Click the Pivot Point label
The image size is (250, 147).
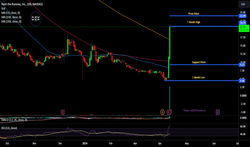point(194,14)
